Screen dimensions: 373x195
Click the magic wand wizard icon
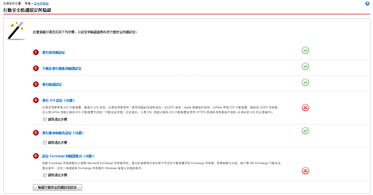[x=16, y=31]
